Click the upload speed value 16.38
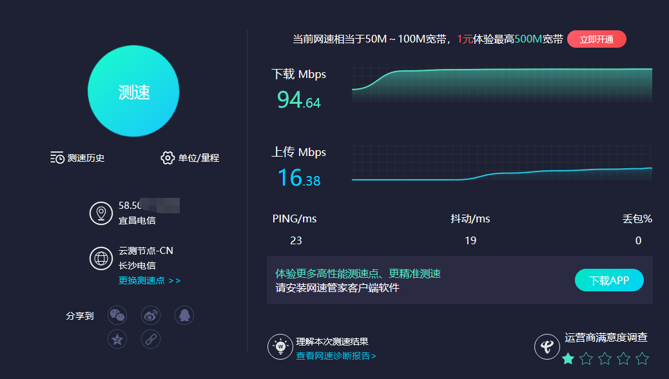Image resolution: width=669 pixels, height=379 pixels. coord(298,177)
